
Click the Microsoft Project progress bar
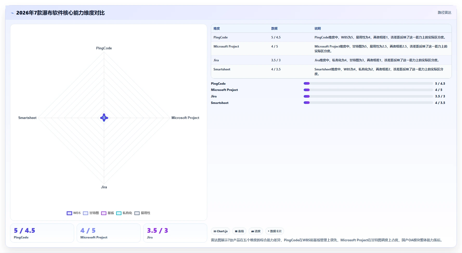(368, 90)
